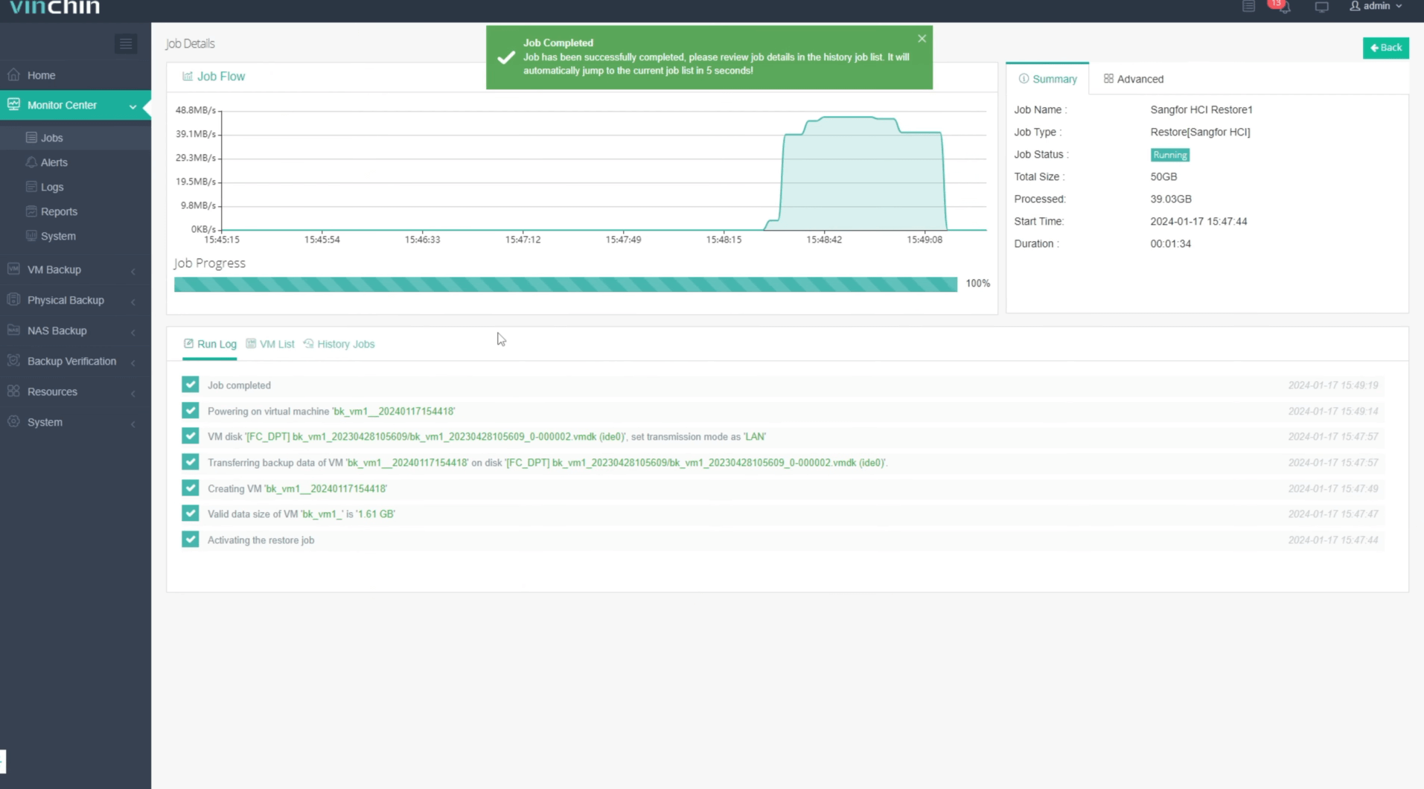Click the sidebar collapse hamburger icon
The width and height of the screenshot is (1424, 789).
click(126, 44)
